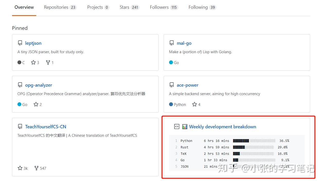The width and height of the screenshot is (323, 181).
Task: Click the repository book icon beside leptjson
Action: tap(20, 43)
